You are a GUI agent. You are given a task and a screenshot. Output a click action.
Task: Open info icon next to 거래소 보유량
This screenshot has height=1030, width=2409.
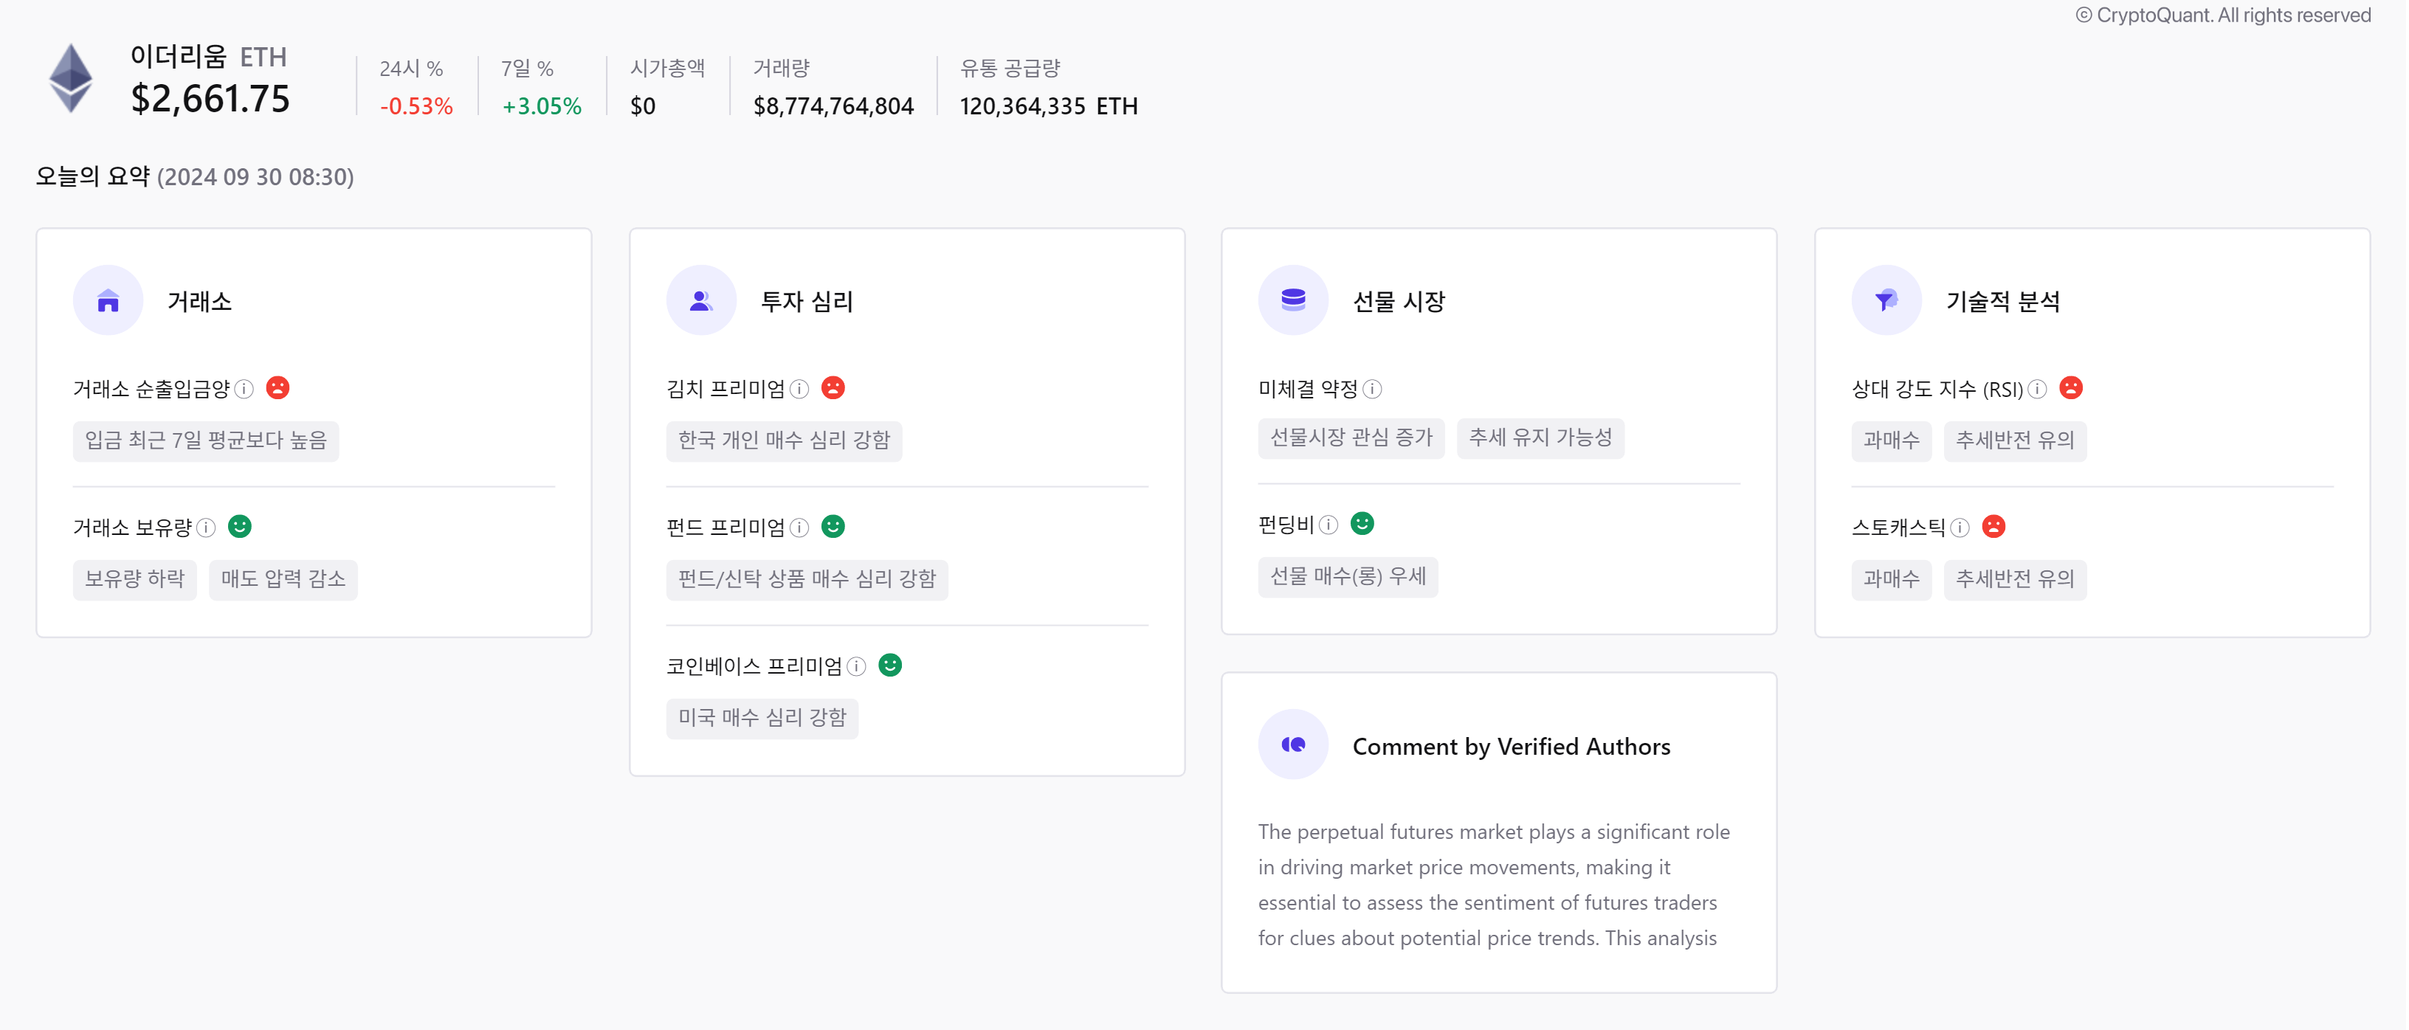(x=206, y=528)
